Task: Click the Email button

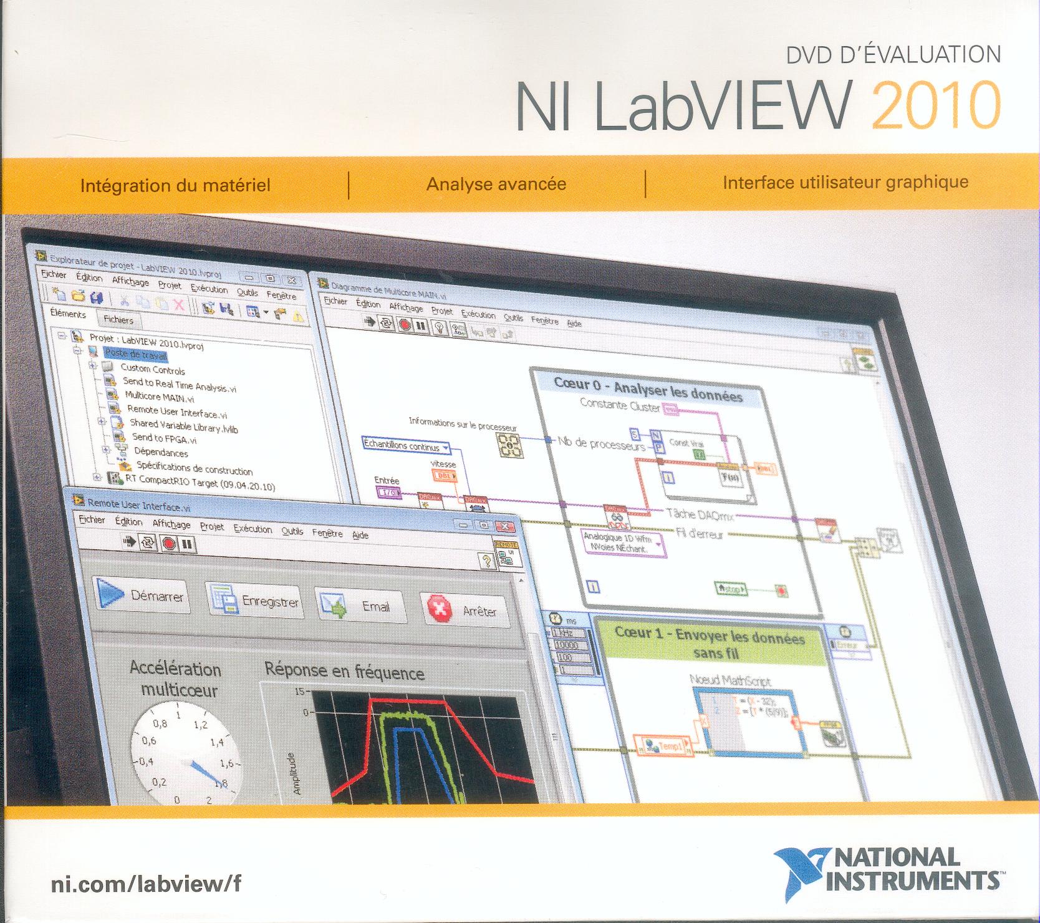Action: pyautogui.click(x=360, y=606)
